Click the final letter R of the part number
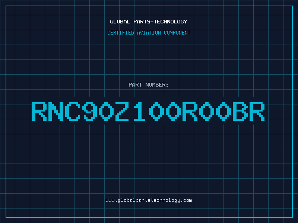This screenshot has width=298, height=223. pos(257,111)
